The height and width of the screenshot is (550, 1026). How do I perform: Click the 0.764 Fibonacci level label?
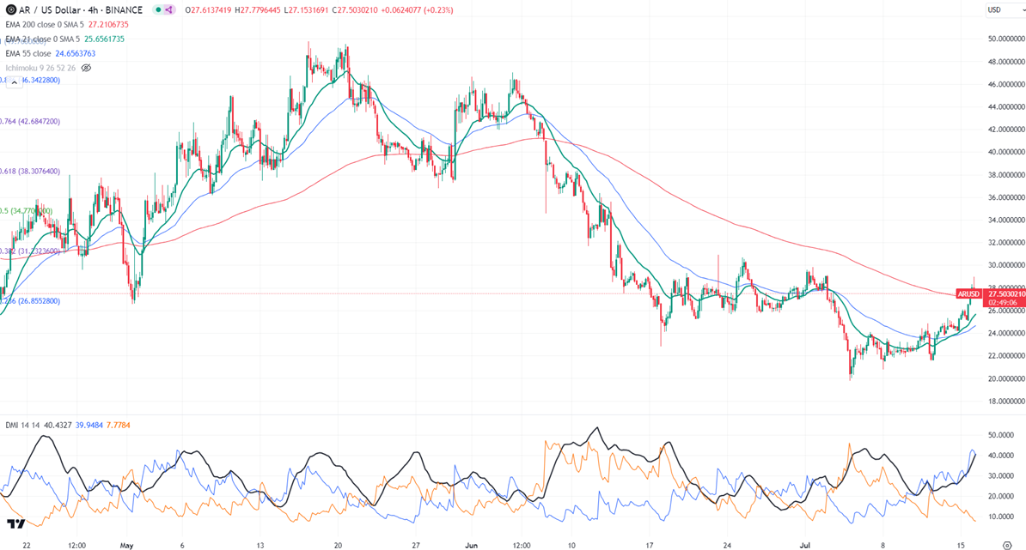coord(30,122)
